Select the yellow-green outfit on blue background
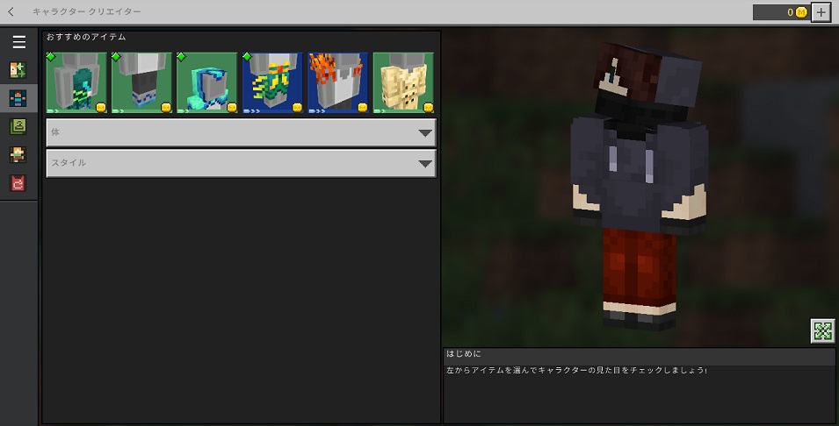The width and height of the screenshot is (839, 426). tap(272, 82)
